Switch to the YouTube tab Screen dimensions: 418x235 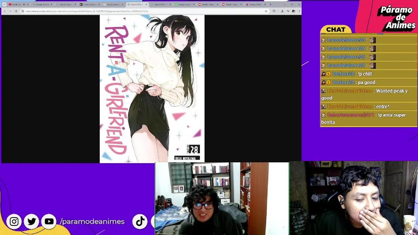pos(18,5)
